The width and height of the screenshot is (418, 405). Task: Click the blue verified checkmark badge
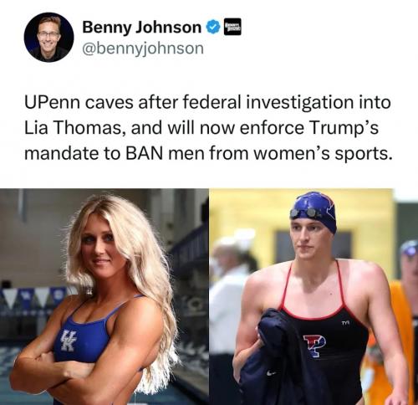pyautogui.click(x=213, y=28)
